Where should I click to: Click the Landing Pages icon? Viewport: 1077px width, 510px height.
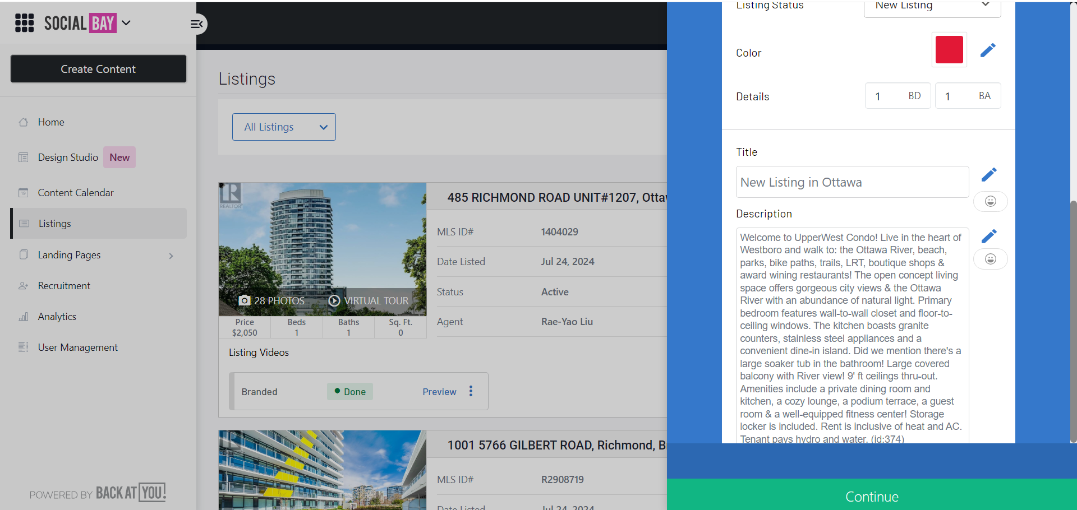click(x=24, y=255)
